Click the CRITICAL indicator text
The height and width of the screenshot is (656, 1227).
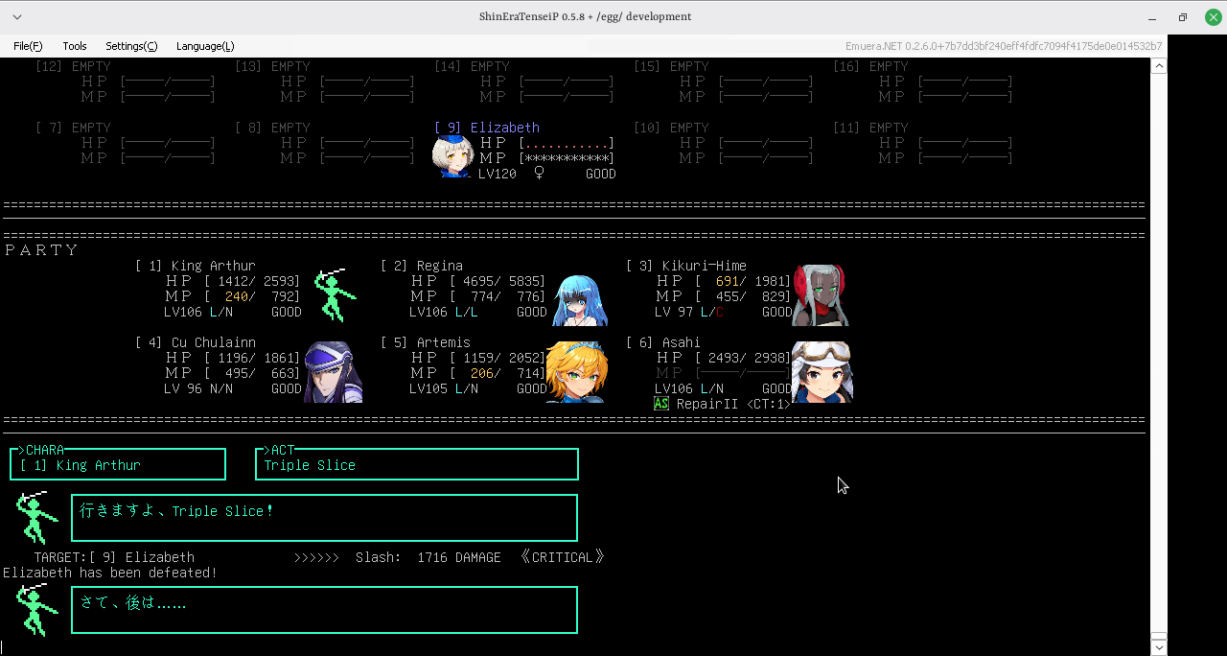(563, 557)
